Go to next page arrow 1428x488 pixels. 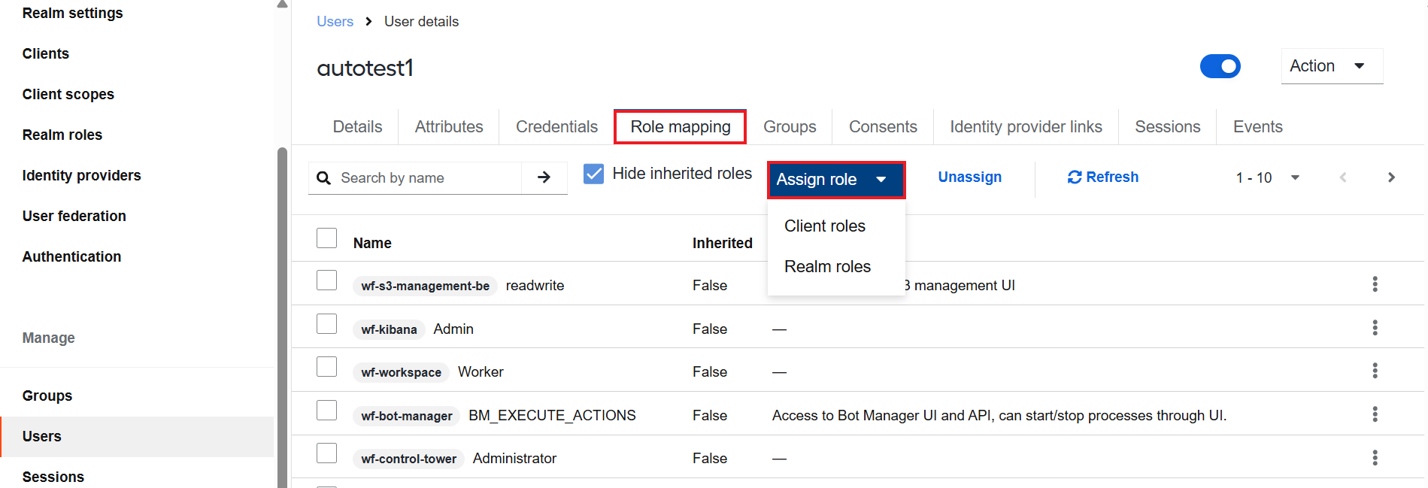tap(1391, 177)
